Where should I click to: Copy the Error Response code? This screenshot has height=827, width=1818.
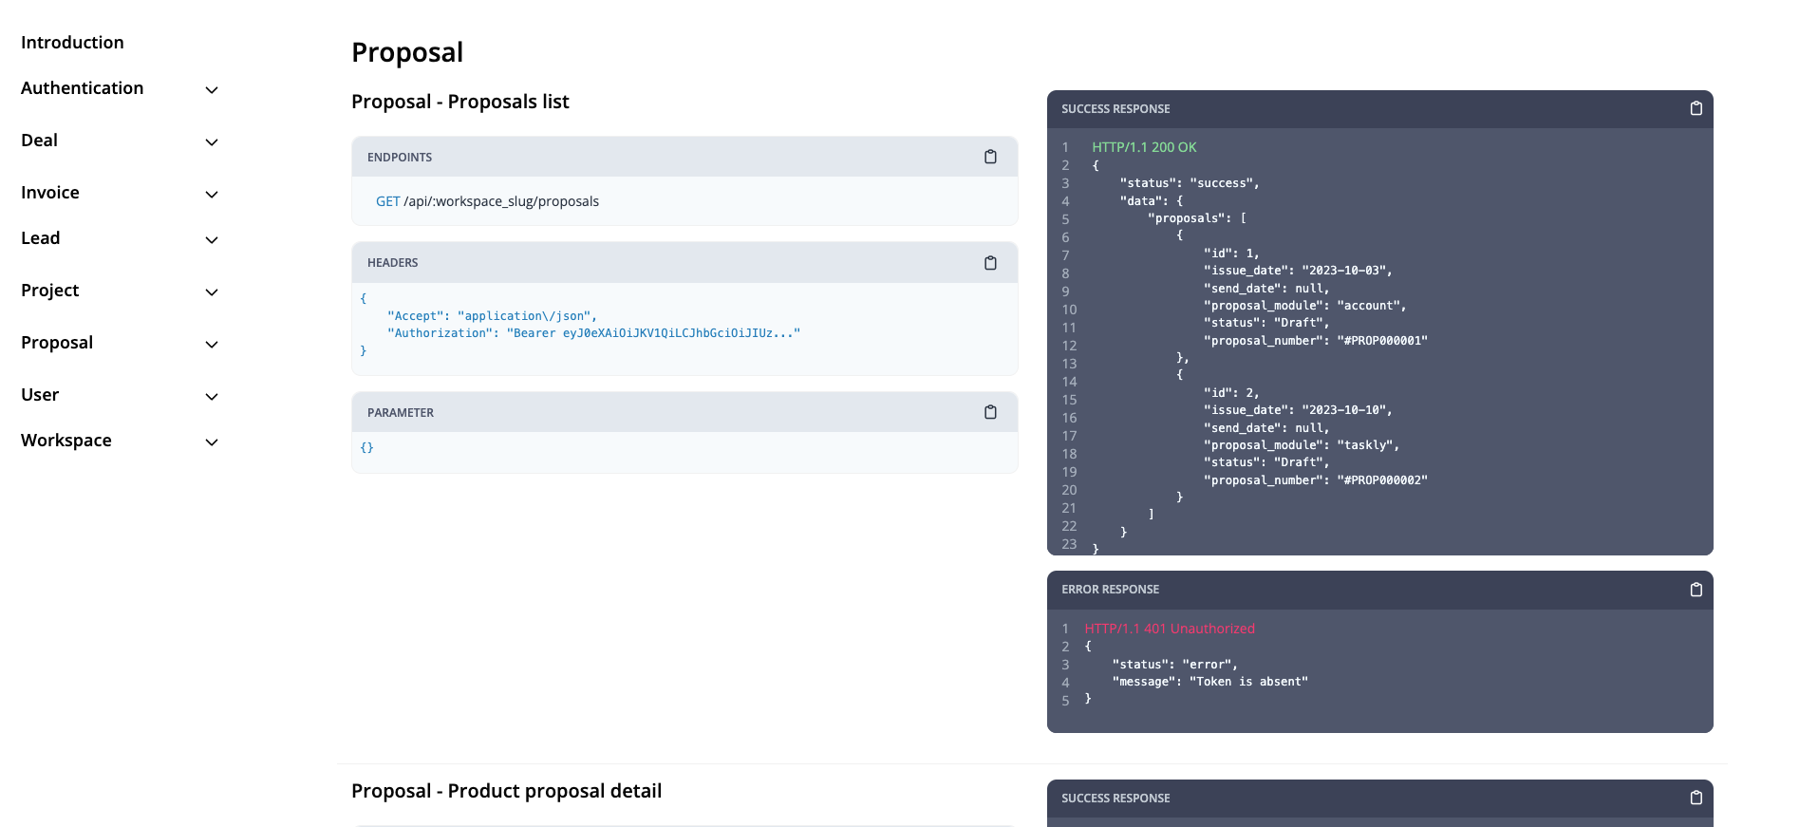(1696, 590)
